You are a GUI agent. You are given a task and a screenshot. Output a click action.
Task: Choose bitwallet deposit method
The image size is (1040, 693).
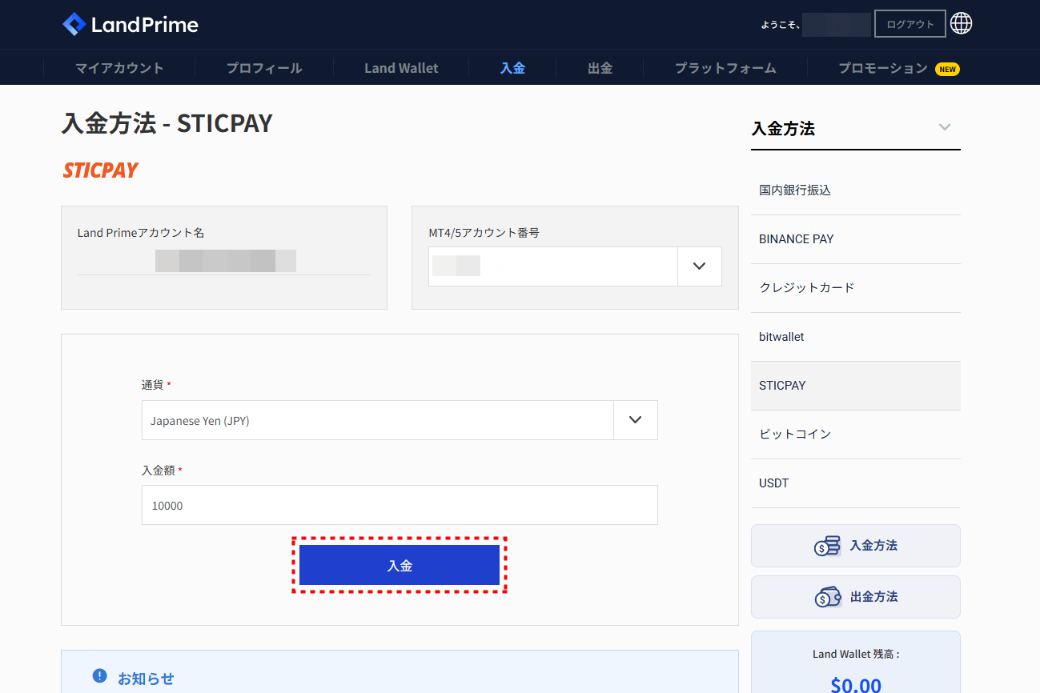click(x=856, y=337)
